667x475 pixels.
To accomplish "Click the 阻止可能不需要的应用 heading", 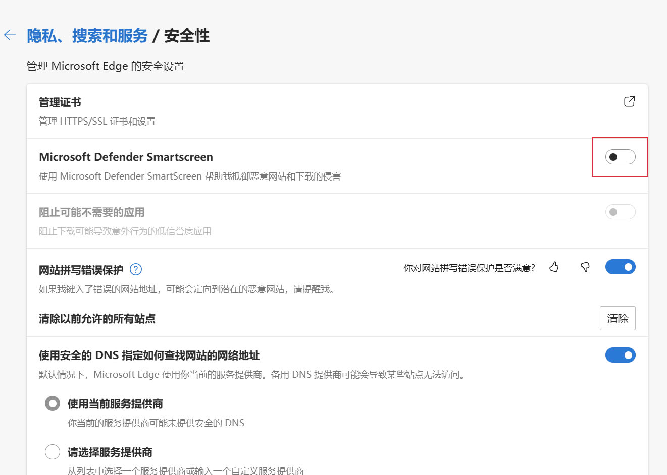I will click(92, 212).
